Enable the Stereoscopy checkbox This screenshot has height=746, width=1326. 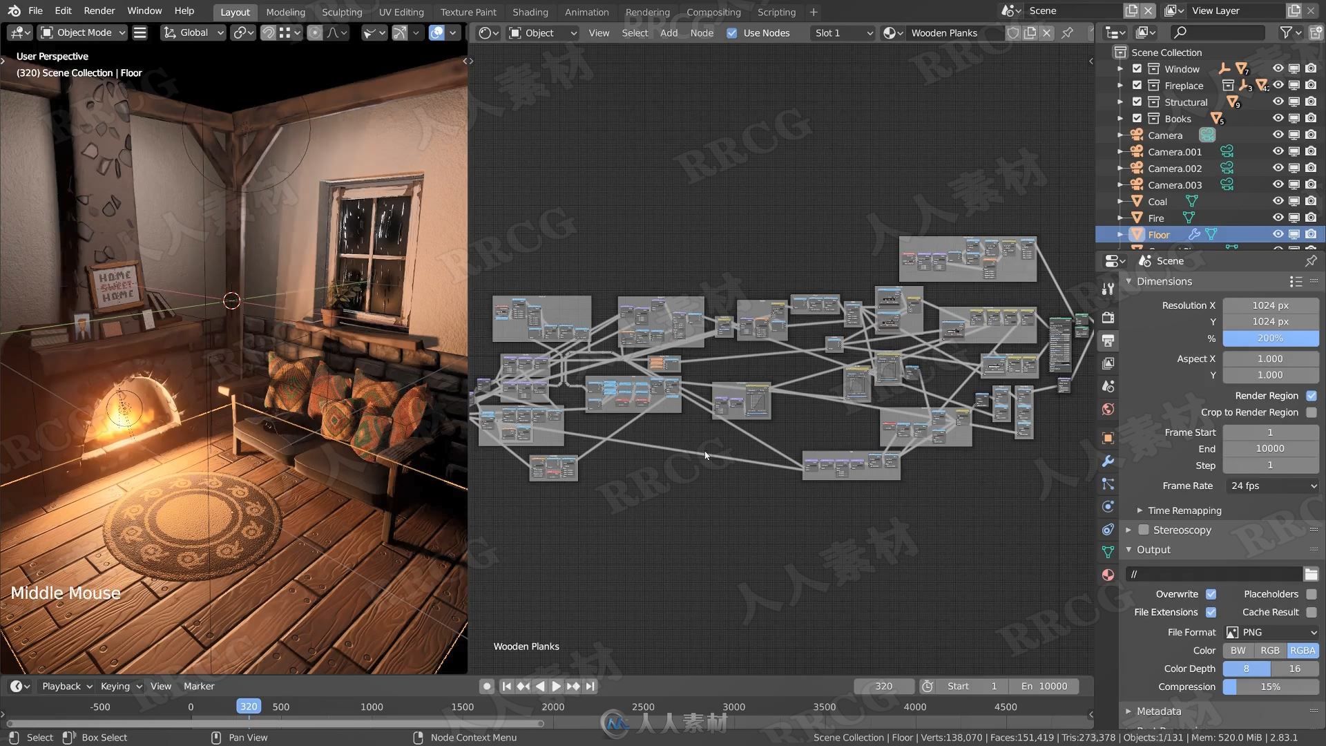coord(1144,530)
